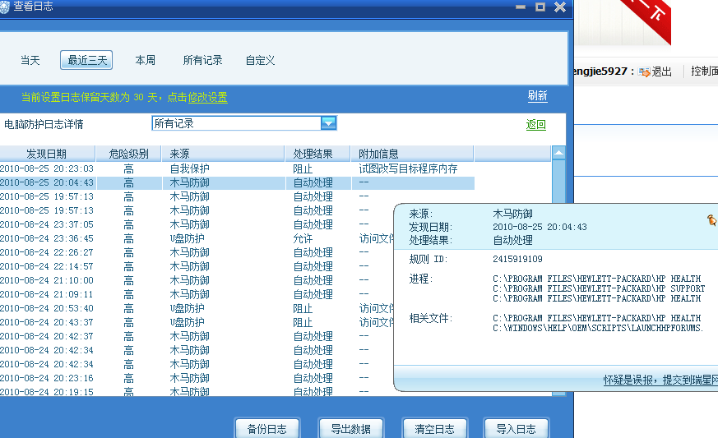Select the log row dated 2010-08-24 22:26:27
Image resolution: width=718 pixels, height=438 pixels.
click(197, 252)
